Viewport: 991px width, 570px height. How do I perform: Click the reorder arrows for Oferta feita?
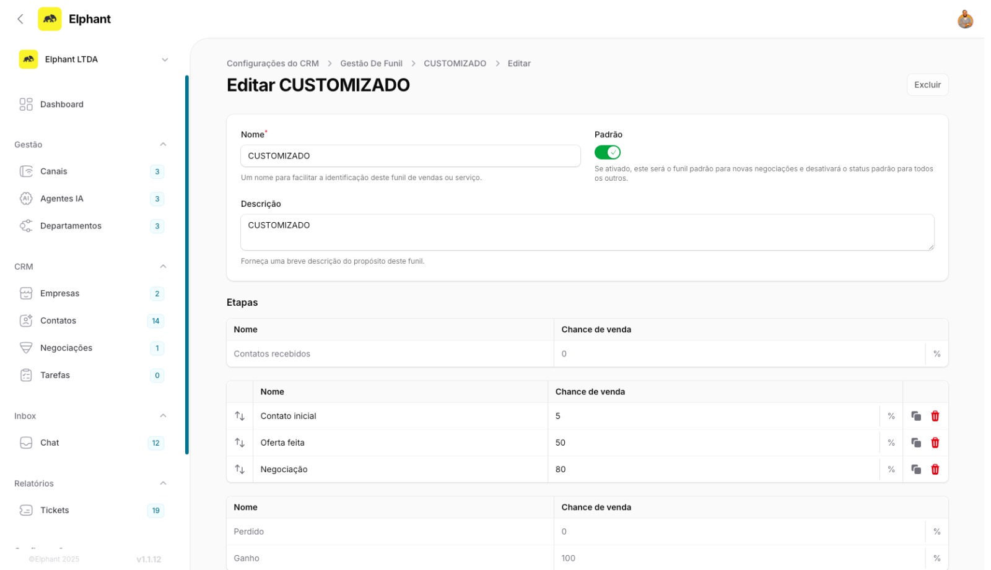(x=240, y=442)
